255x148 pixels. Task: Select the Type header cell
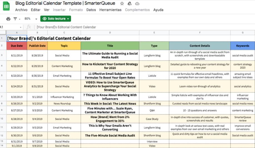tap(154, 46)
